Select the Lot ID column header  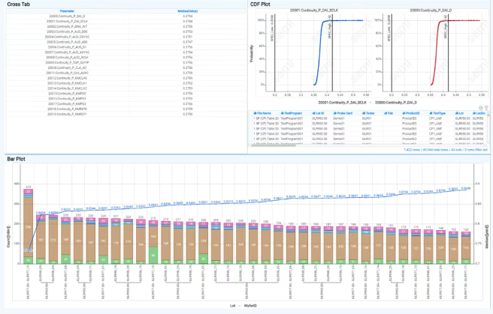point(319,113)
